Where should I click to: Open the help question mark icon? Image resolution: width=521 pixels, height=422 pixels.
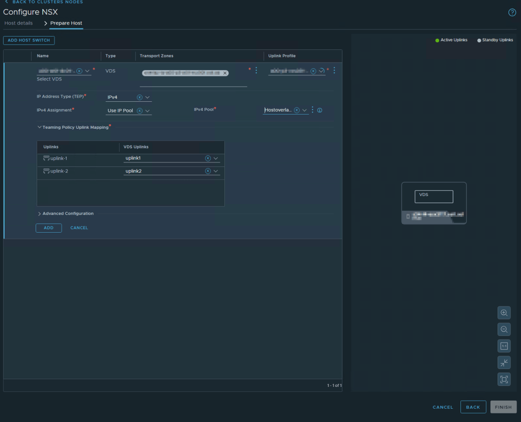512,13
